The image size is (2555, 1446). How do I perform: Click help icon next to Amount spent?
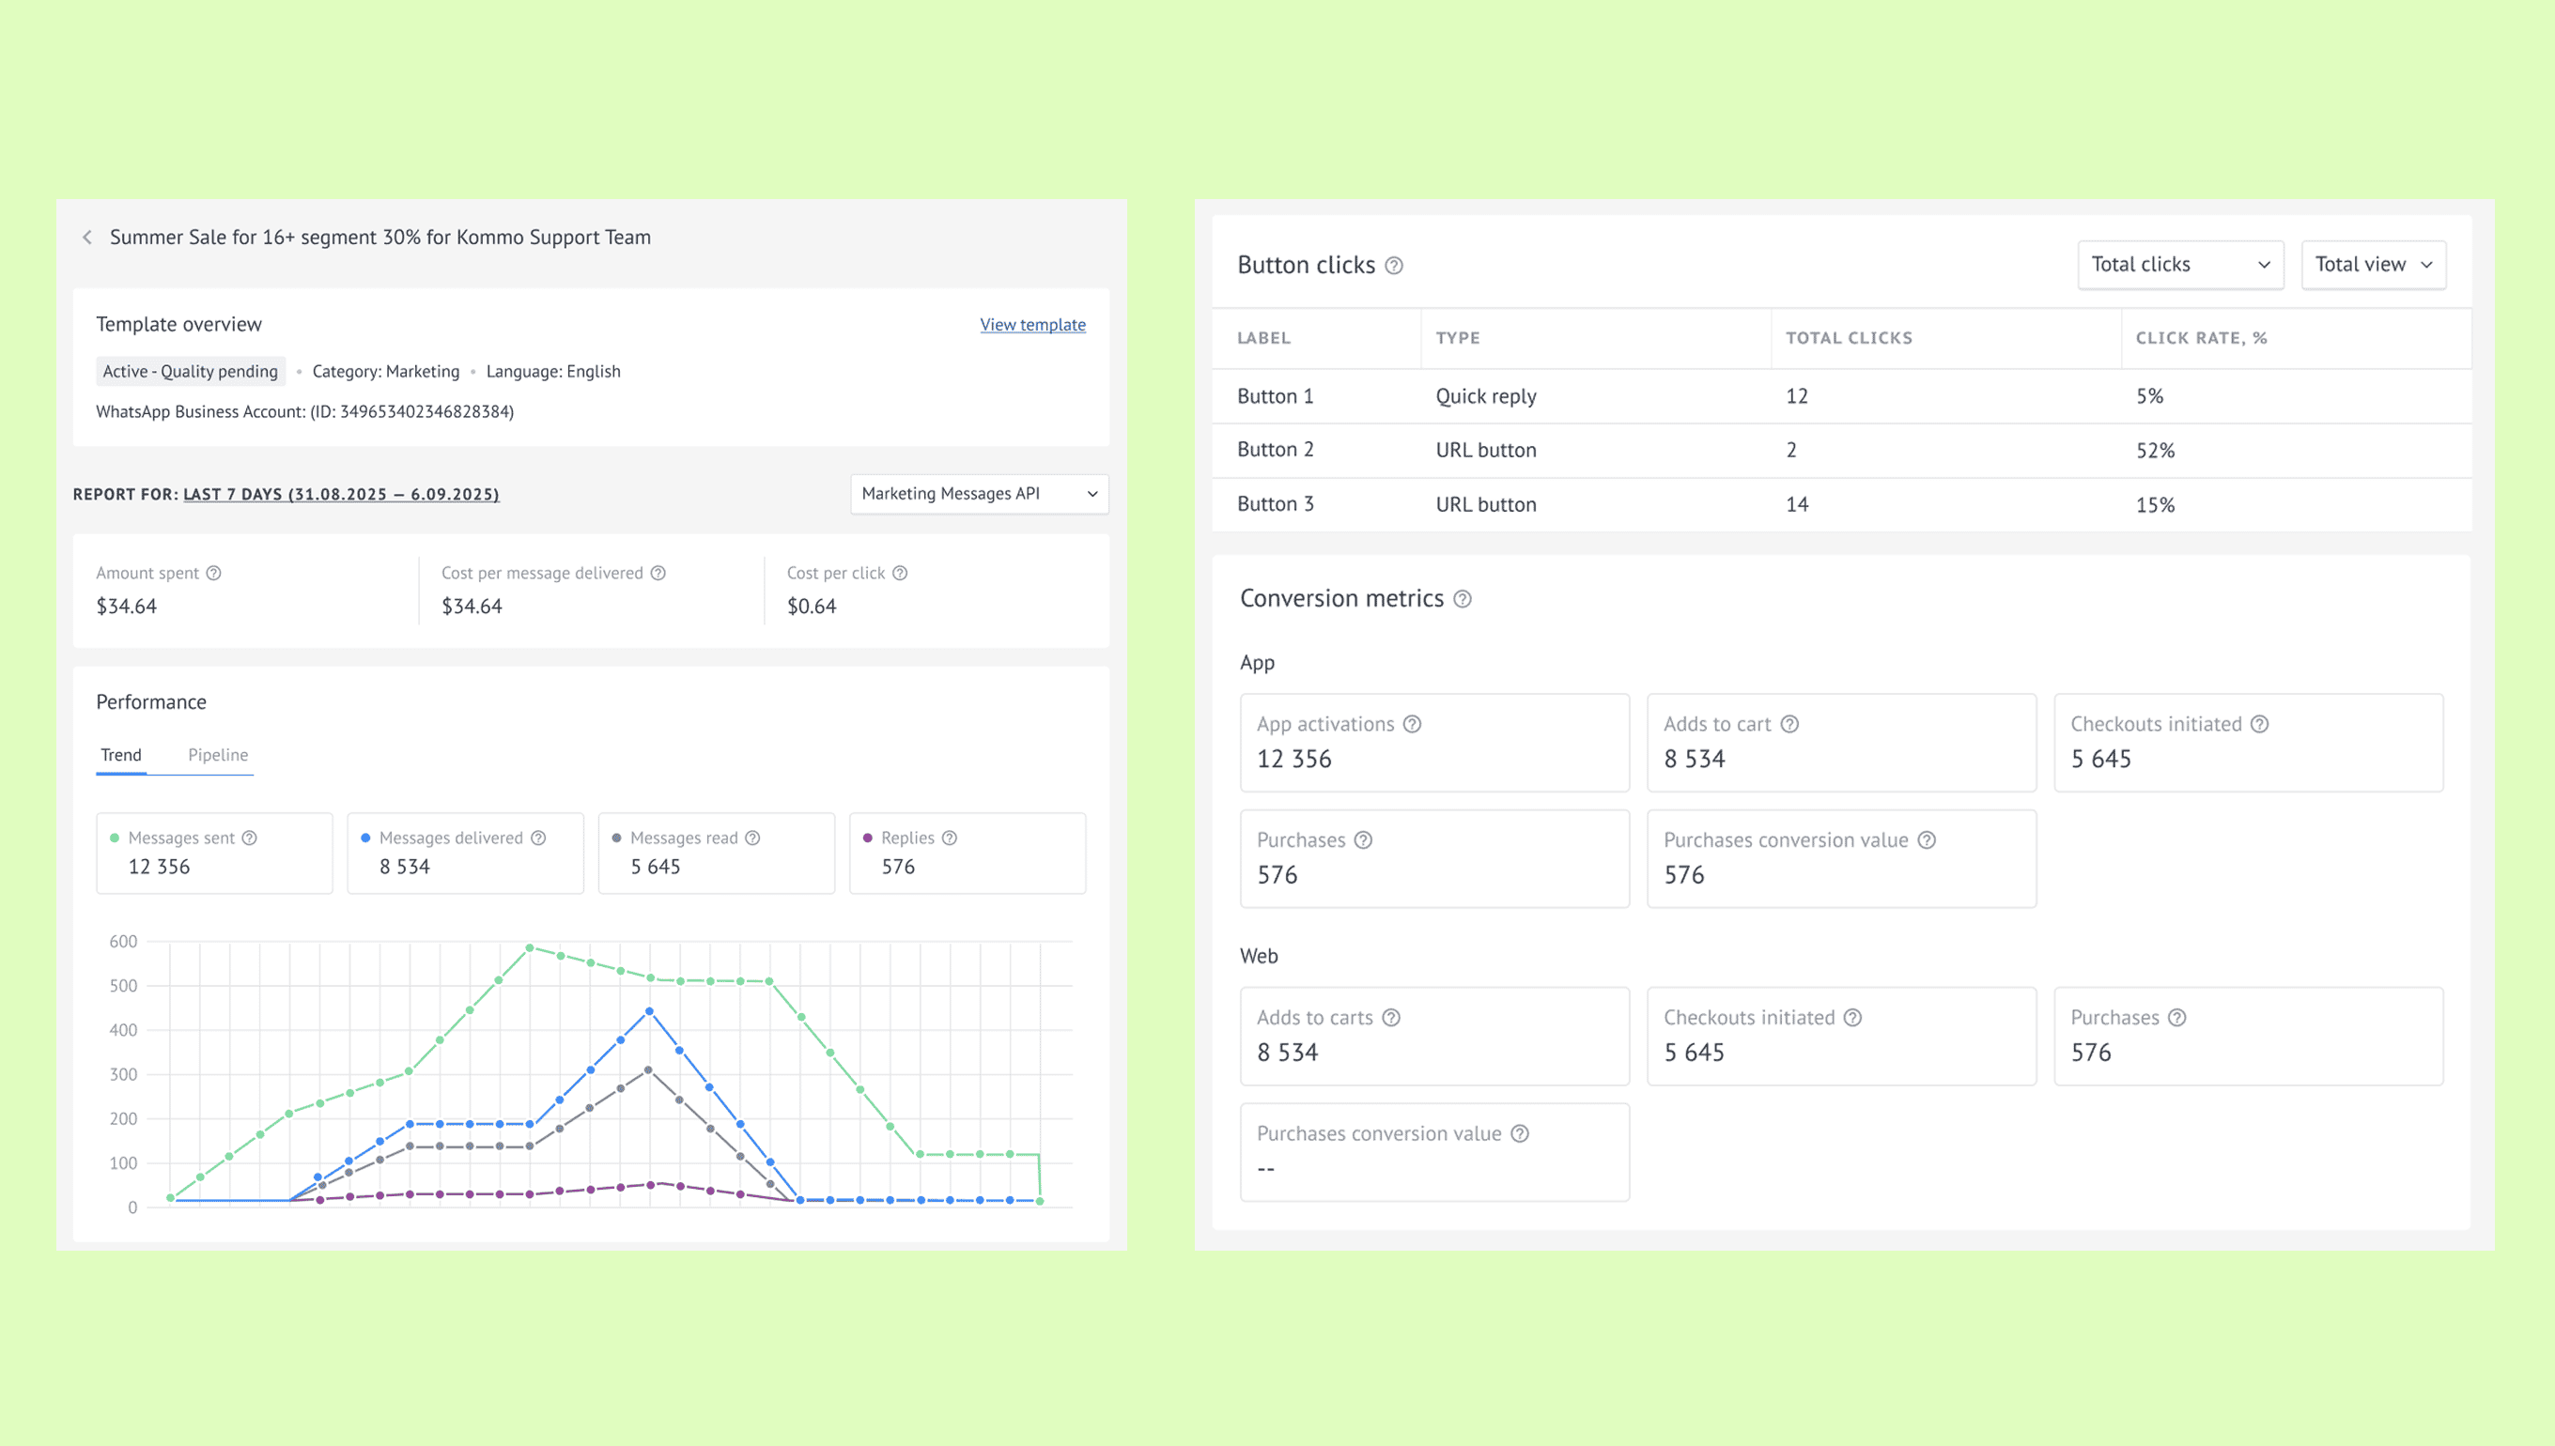pyautogui.click(x=213, y=573)
